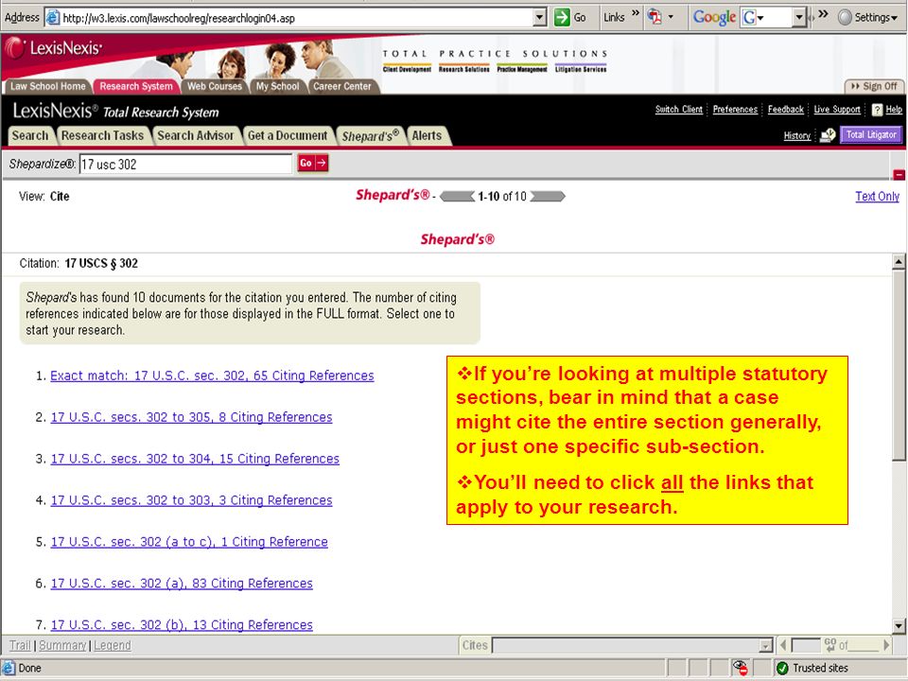Open the address bar URL dropdown
Viewport: 908px width, 681px height.
click(540, 17)
